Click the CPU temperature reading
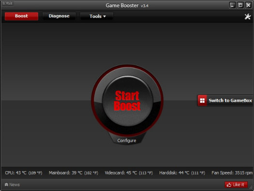 pos(24,173)
